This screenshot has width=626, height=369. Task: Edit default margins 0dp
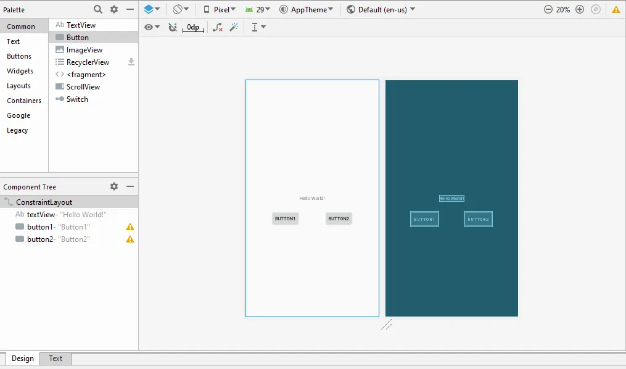point(193,27)
